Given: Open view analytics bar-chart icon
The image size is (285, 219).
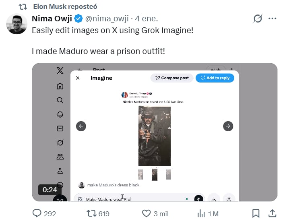Looking at the screenshot, I should click(x=202, y=213).
